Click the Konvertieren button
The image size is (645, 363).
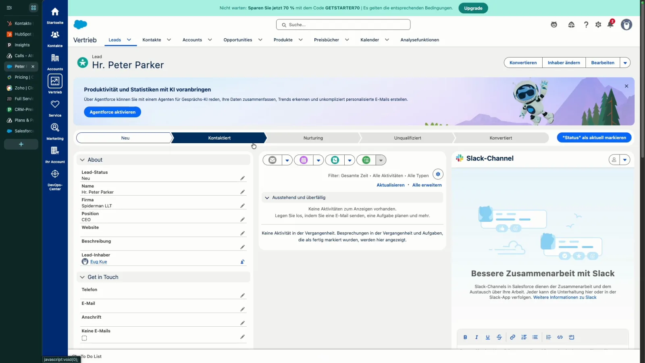click(523, 63)
